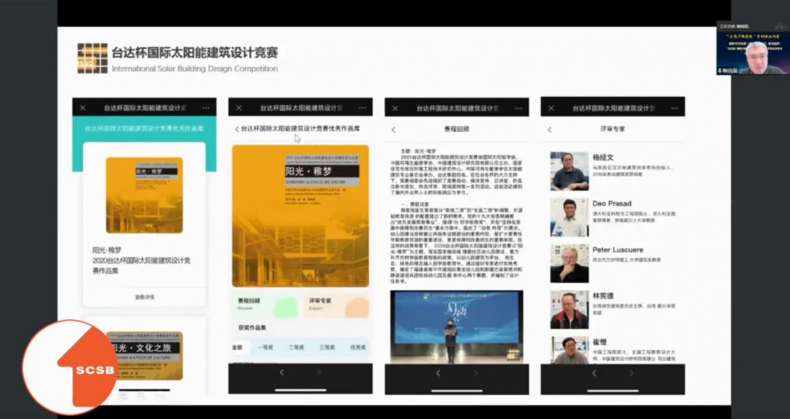Click the expert name 崔愷
Screen dimensions: 790x419
pyautogui.click(x=600, y=342)
